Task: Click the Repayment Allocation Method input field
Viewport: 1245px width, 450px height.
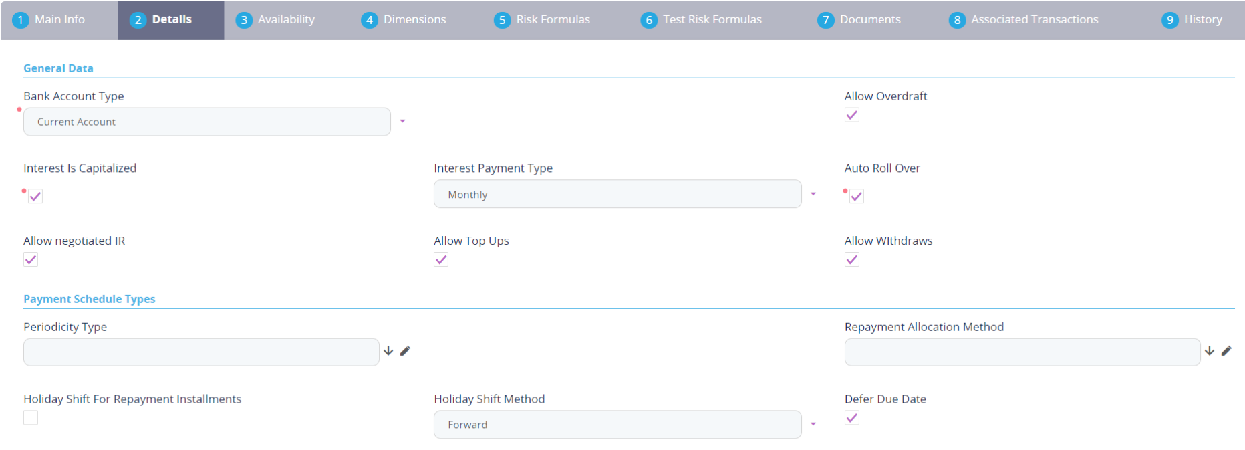Action: click(x=1022, y=352)
